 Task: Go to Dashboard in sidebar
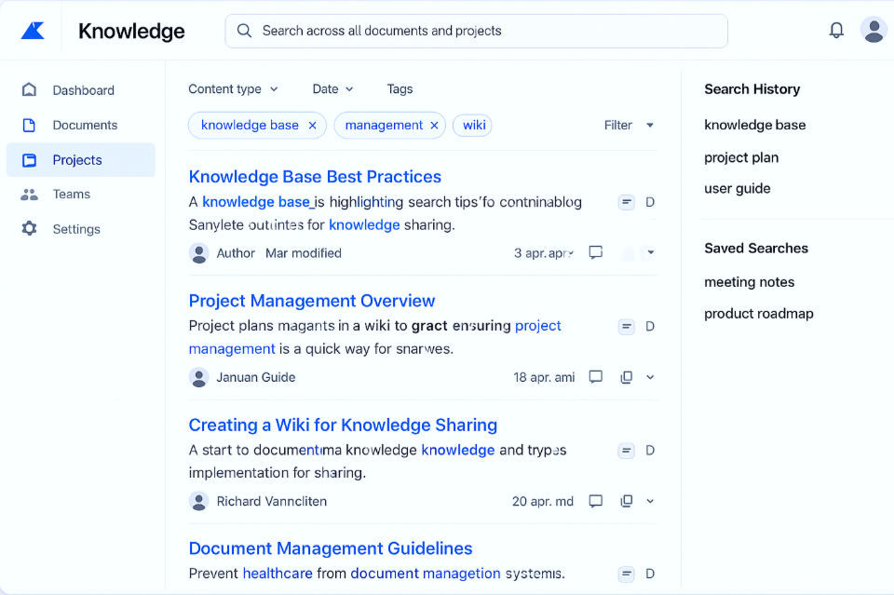(x=80, y=90)
